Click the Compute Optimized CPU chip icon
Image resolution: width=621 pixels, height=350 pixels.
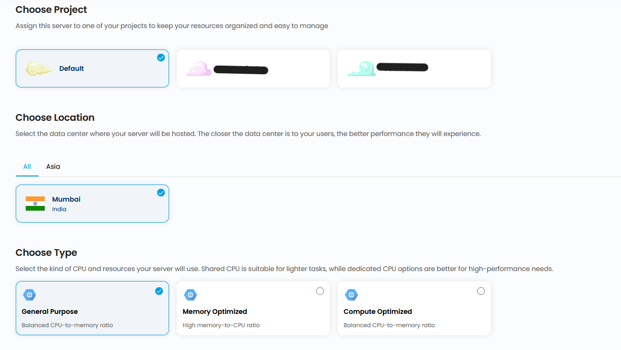coord(351,295)
